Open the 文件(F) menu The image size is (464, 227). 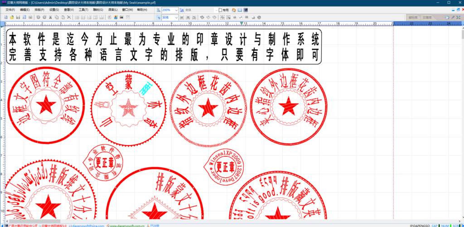pyautogui.click(x=10, y=10)
